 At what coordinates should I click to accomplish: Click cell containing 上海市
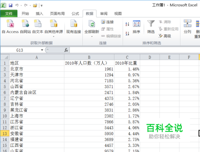point(37,116)
